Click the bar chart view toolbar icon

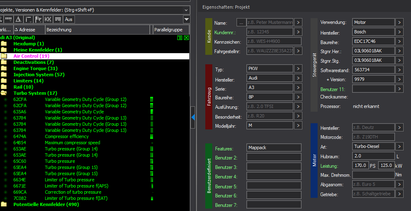39,19
